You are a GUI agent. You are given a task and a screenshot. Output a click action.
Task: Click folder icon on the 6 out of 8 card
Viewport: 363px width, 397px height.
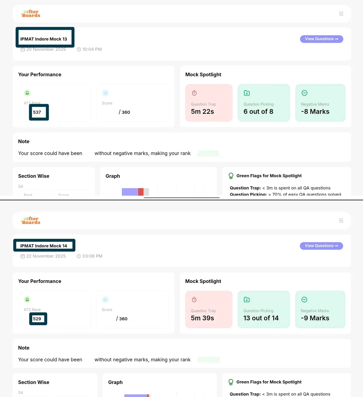247,93
